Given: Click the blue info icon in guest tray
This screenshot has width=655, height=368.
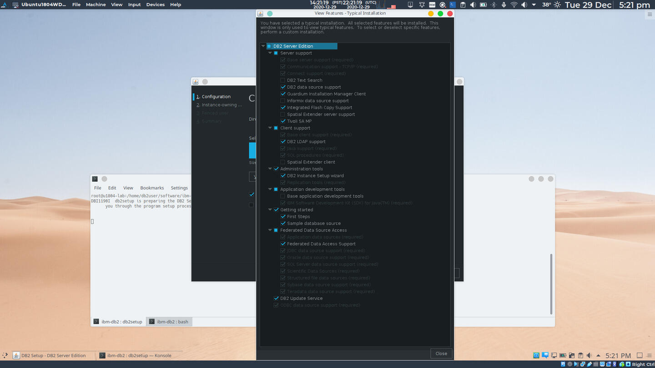Looking at the screenshot, I should [536, 355].
